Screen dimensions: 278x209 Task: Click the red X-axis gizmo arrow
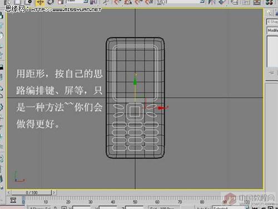pos(161,108)
